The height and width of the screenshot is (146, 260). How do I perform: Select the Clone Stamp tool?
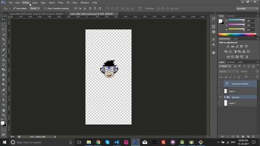pos(4,60)
